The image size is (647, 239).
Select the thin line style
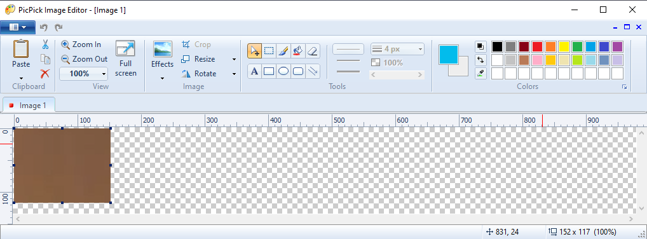(348, 49)
